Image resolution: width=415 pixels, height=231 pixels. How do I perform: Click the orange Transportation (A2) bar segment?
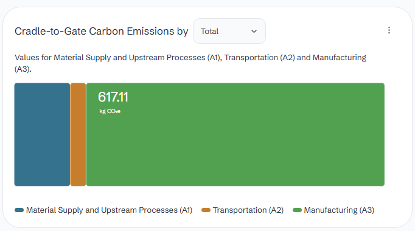[78, 134]
